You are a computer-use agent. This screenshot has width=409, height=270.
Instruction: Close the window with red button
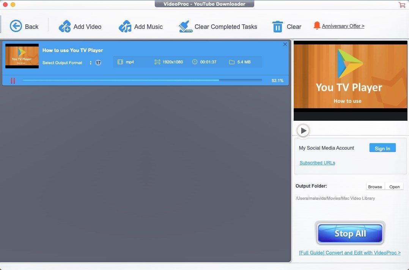coord(5,5)
